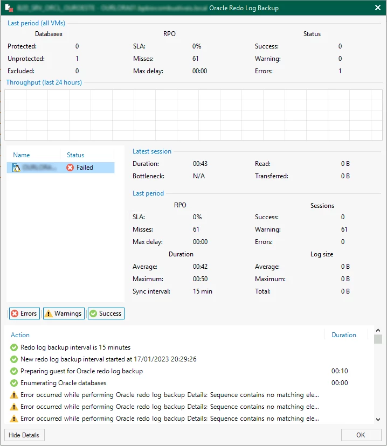
Task: Click the 'Throughput (last 24 hours)' heading
Action: [x=44, y=82]
